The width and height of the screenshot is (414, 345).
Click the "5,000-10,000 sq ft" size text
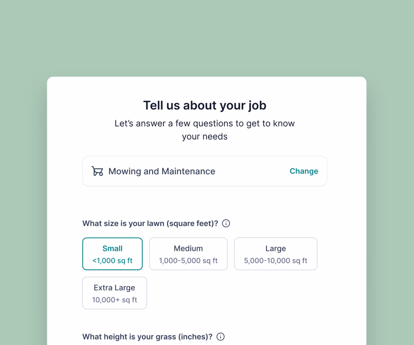(x=276, y=261)
